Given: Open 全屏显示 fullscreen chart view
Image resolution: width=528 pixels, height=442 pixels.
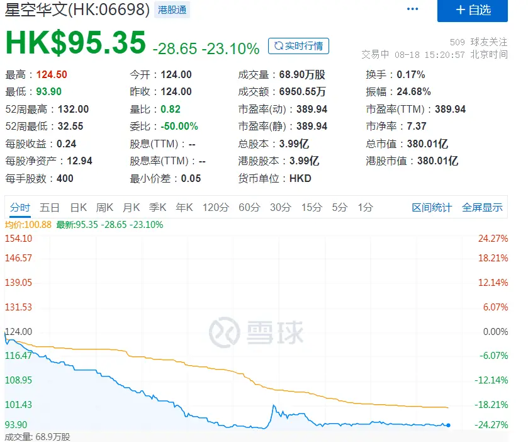Looking at the screenshot, I should (x=482, y=207).
